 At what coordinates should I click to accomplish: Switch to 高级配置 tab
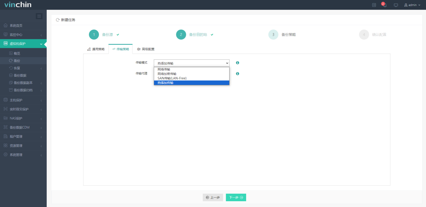click(146, 49)
